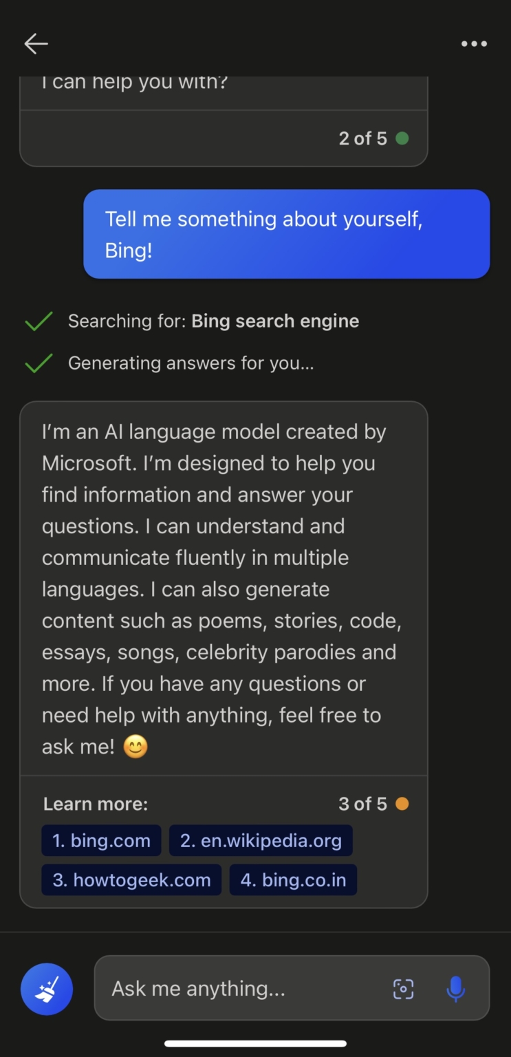Tap the checkmark beside 'Generating answers for you'
Viewport: 511px width, 1057px height.
click(38, 363)
